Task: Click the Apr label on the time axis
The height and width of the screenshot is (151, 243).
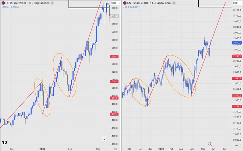Action: 192,149
